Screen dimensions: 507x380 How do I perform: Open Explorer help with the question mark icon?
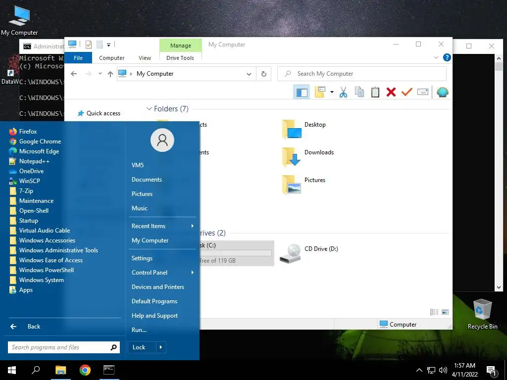click(447, 57)
